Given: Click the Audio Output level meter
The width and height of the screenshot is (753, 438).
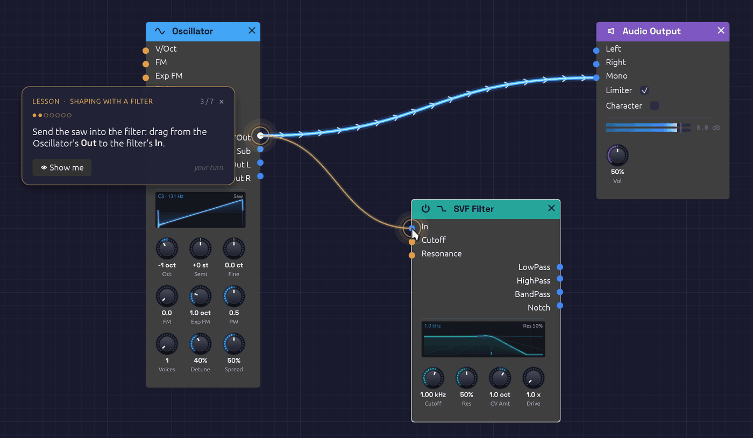Looking at the screenshot, I should [x=648, y=128].
